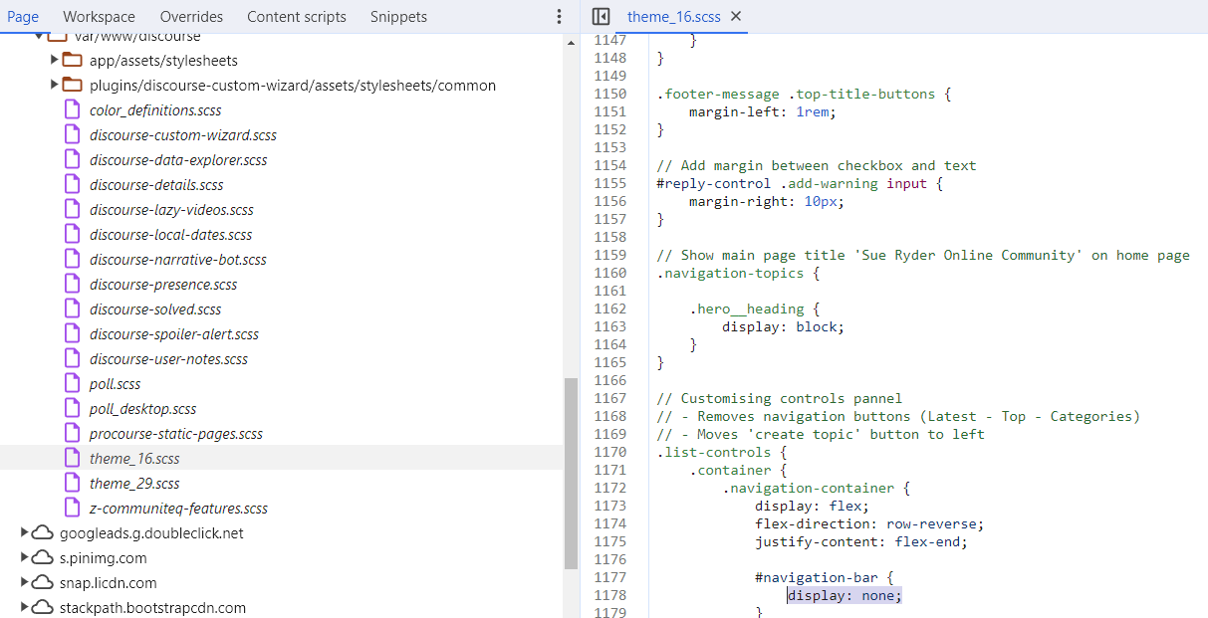Click the stackpath.bootstrapcdn.com cloud icon

click(43, 607)
